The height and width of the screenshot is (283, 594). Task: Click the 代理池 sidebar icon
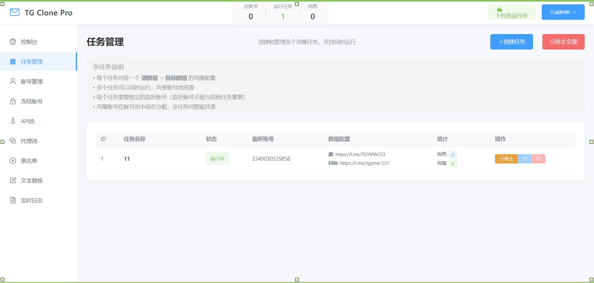pos(13,141)
